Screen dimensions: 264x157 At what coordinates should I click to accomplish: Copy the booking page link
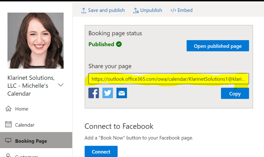235,94
